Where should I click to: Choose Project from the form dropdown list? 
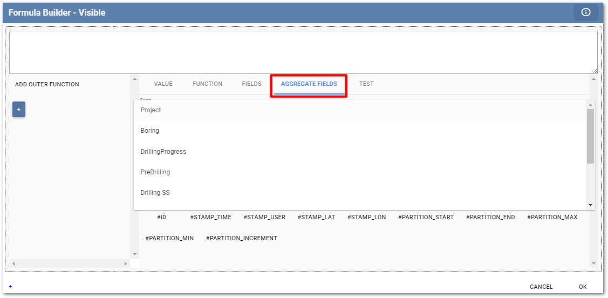(x=359, y=110)
